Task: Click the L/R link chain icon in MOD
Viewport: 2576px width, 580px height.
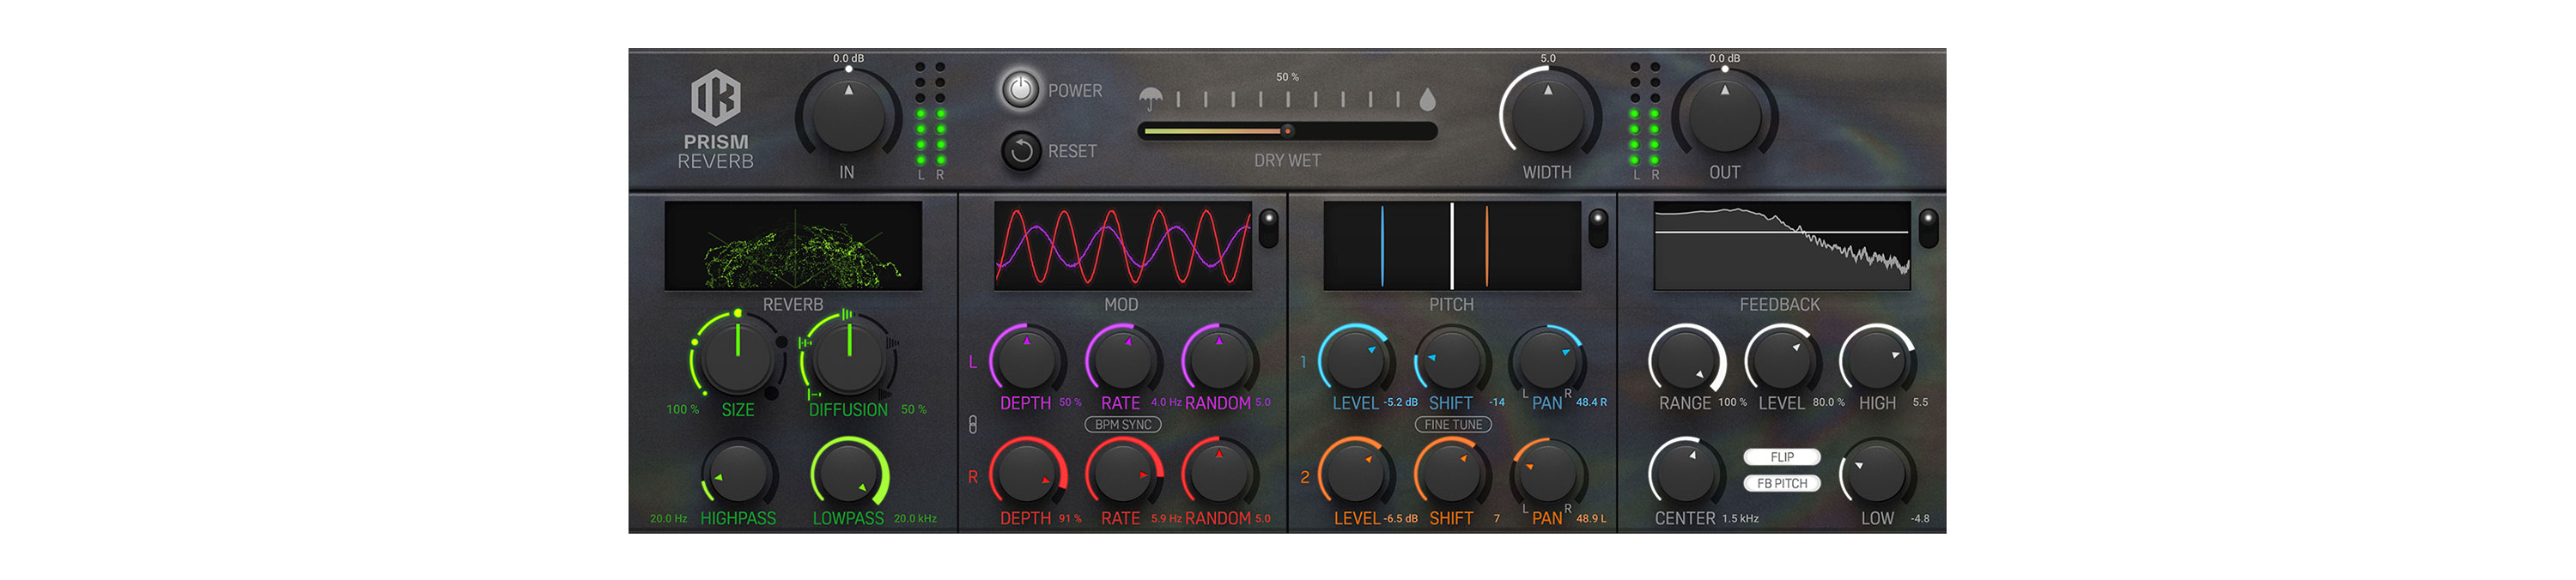Action: point(972,425)
